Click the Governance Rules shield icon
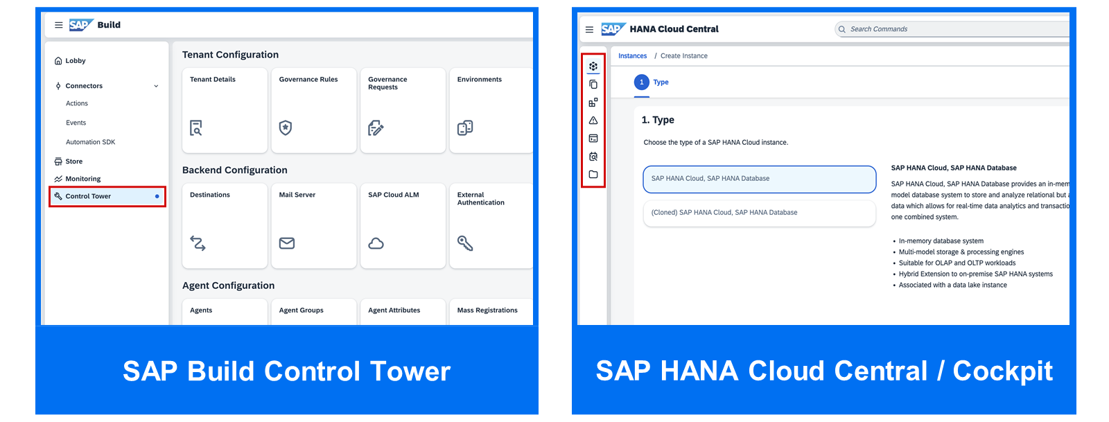 tap(286, 128)
